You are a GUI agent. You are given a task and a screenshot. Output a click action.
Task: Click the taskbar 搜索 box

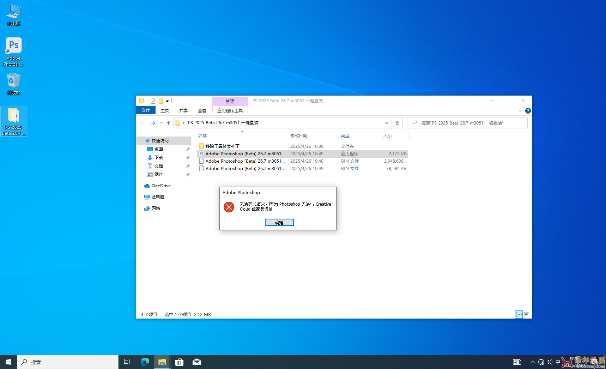click(x=68, y=362)
